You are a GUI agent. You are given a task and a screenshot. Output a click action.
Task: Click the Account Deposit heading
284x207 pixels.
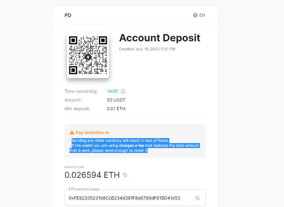[159, 38]
